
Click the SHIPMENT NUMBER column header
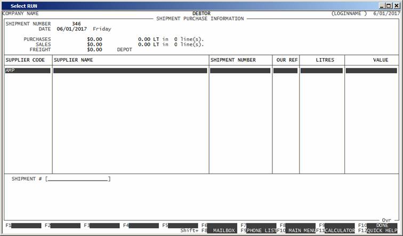[233, 60]
